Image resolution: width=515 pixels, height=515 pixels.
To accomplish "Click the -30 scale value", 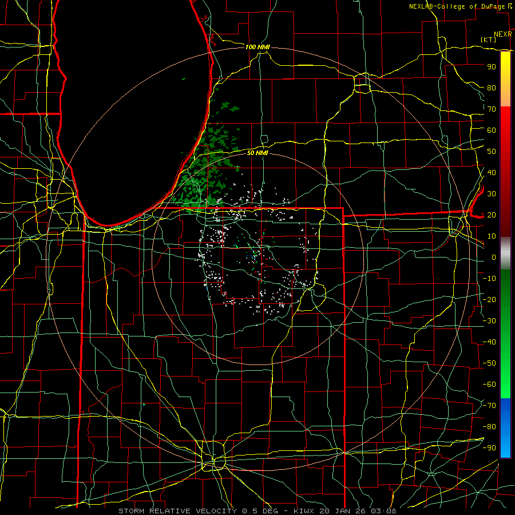I will click(x=489, y=321).
